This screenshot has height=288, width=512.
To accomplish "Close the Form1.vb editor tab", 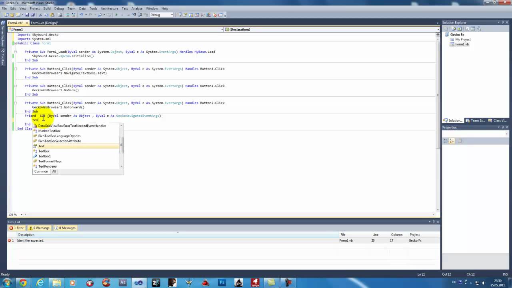I will [x=27, y=23].
